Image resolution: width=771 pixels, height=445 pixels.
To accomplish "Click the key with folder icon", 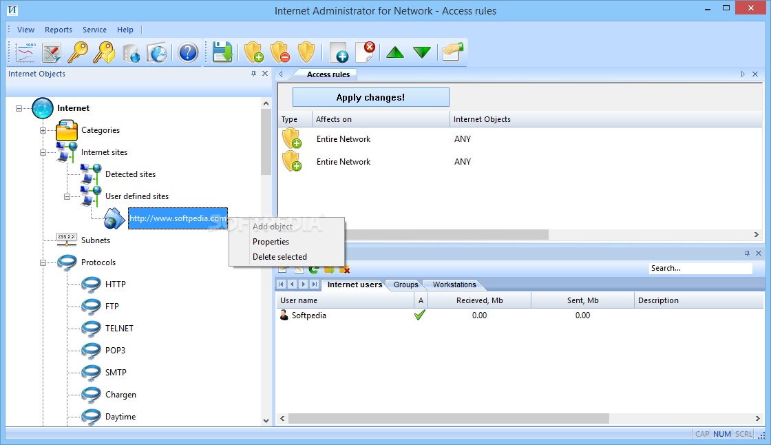I will (104, 52).
